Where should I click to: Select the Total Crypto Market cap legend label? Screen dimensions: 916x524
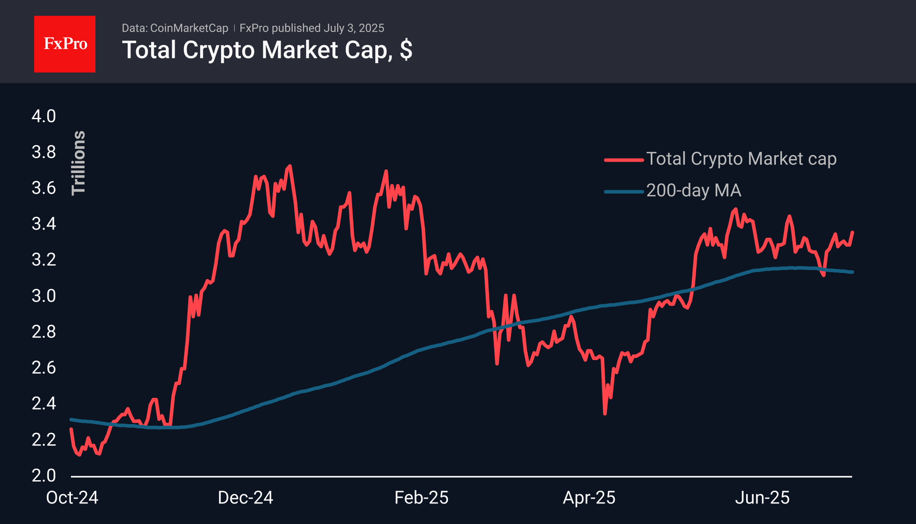(741, 159)
